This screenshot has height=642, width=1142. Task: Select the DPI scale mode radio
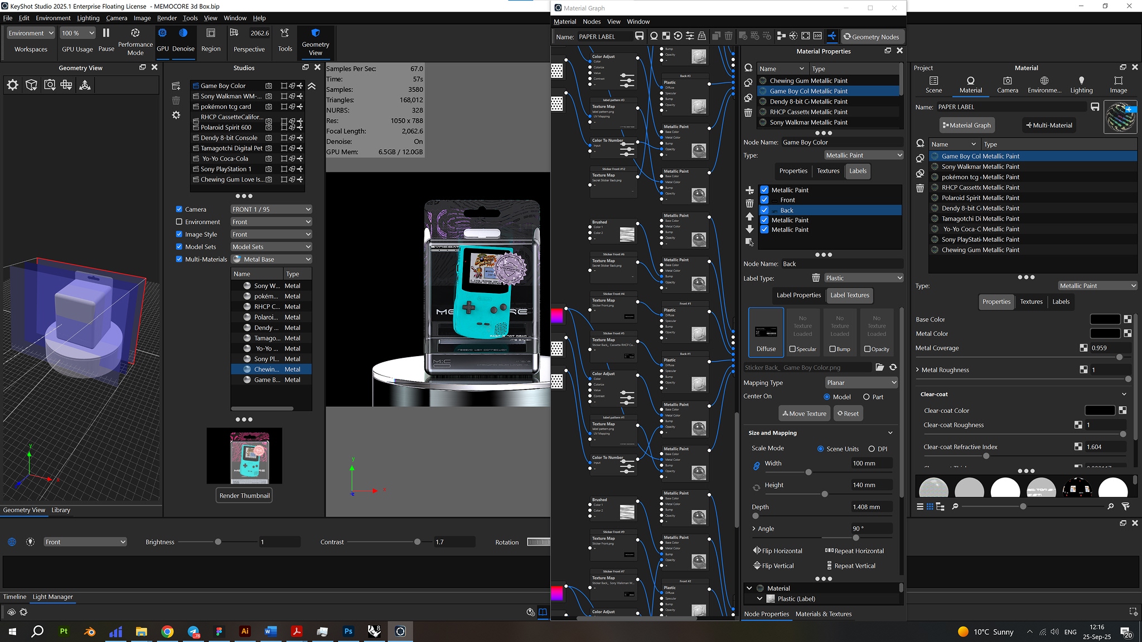point(872,449)
